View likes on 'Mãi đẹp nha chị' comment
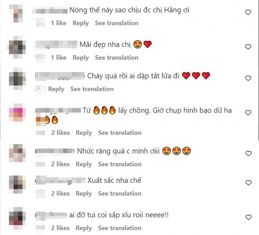259x235 pixels. [58, 58]
